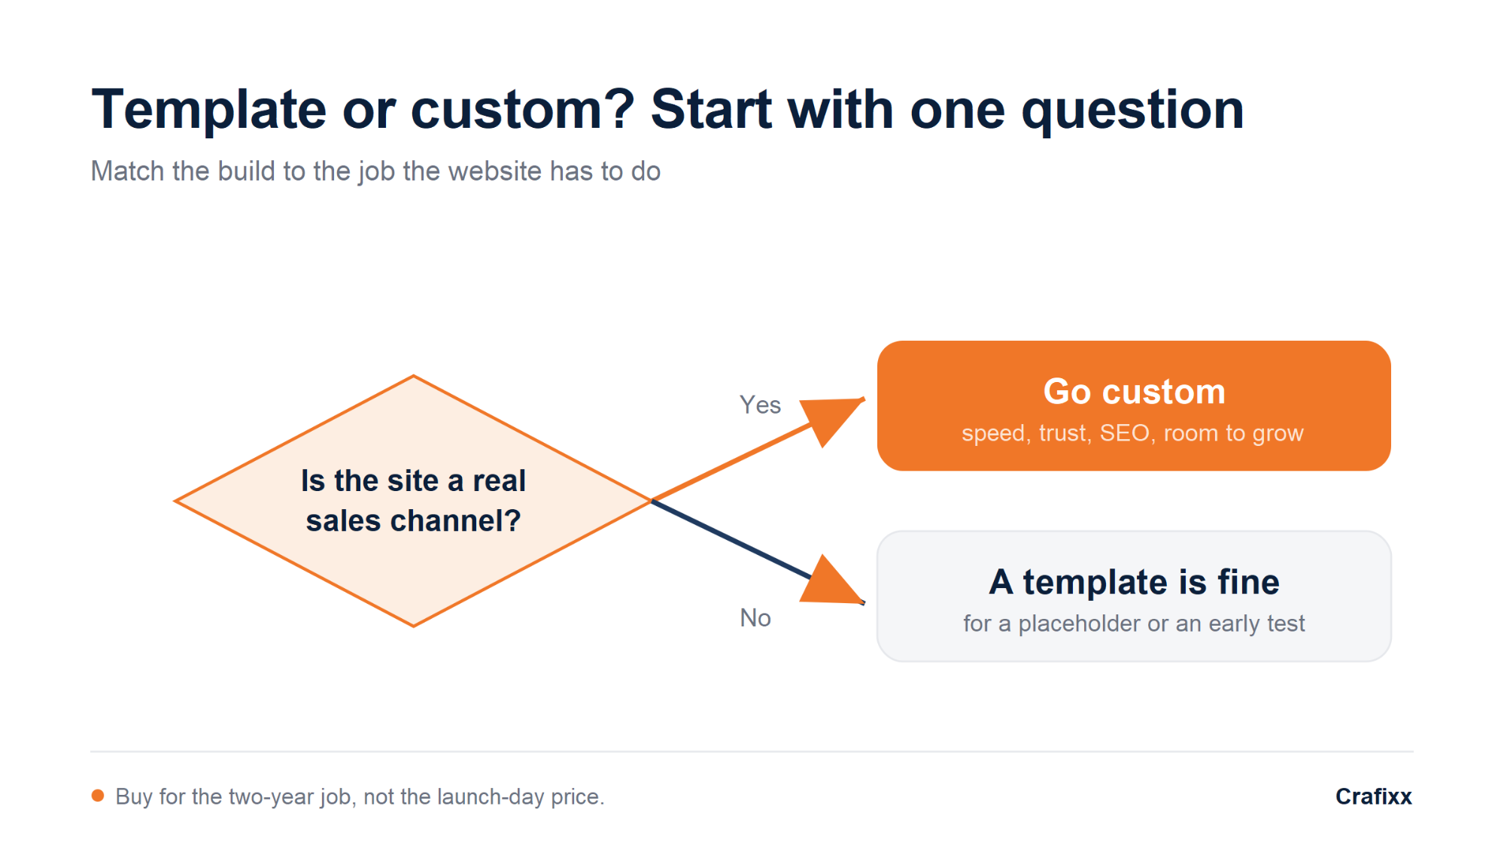This screenshot has height=846, width=1504.
Task: Click speed, trust, SEO, room to grow text
Action: [x=1132, y=433]
